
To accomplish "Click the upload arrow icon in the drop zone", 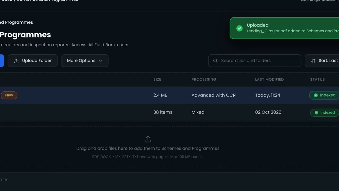I will [148, 139].
